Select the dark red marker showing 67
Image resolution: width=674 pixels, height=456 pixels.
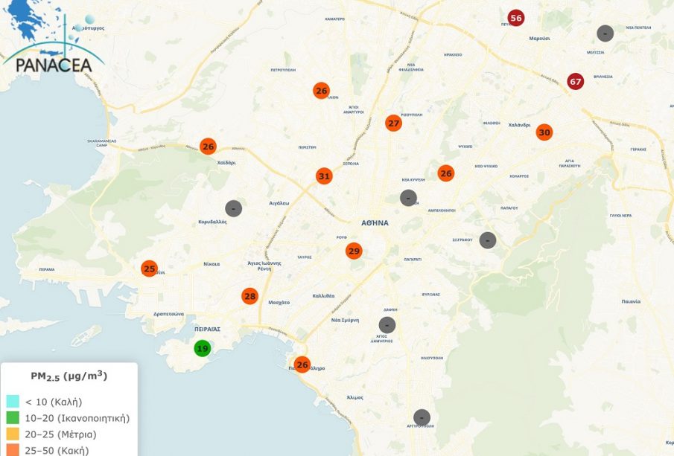click(x=575, y=81)
